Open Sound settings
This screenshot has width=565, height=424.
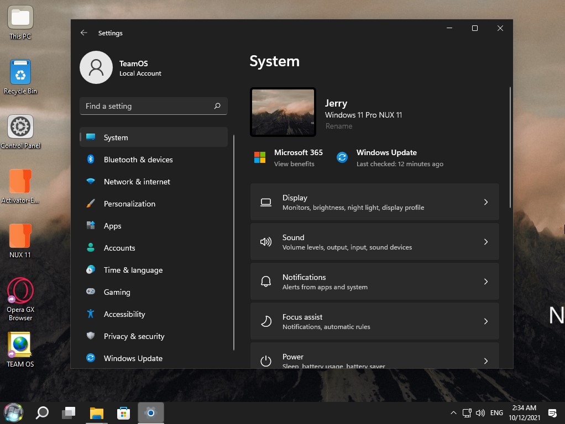pyautogui.click(x=374, y=242)
